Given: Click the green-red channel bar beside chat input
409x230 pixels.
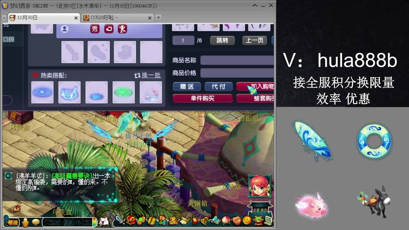Looking at the screenshot, I should 95,222.
